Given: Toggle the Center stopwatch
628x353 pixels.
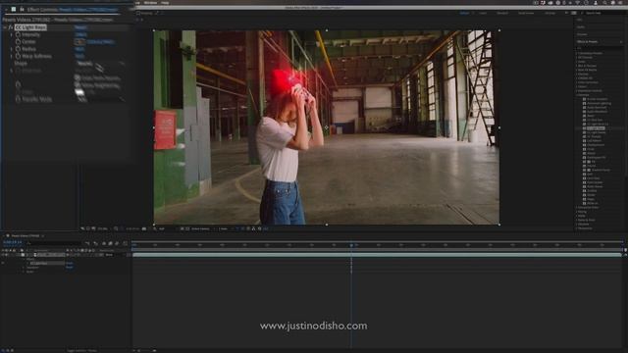Looking at the screenshot, I should [x=18, y=41].
